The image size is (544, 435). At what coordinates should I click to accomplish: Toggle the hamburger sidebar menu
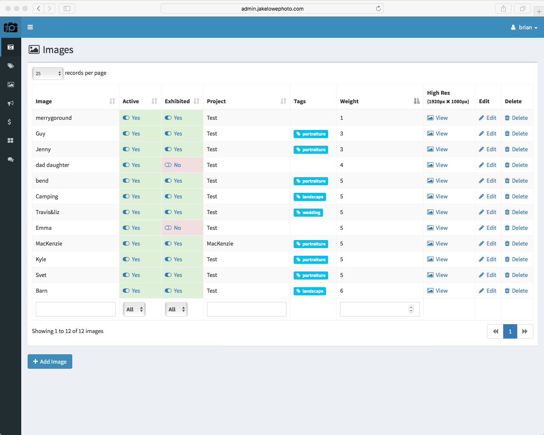30,27
